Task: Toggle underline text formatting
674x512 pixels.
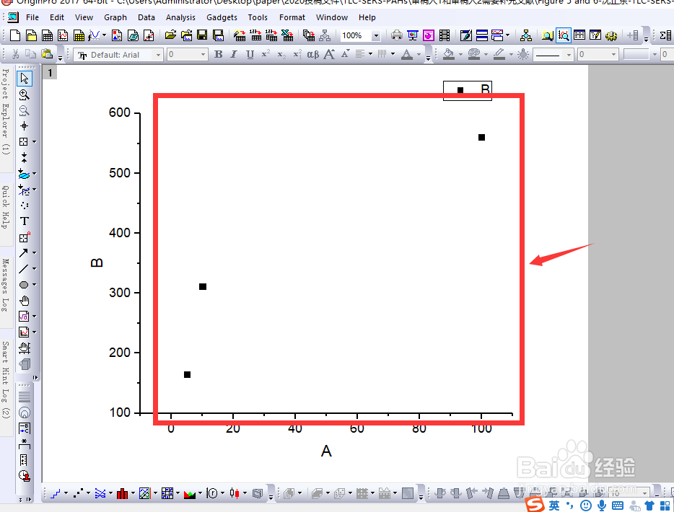Action: tap(250, 55)
